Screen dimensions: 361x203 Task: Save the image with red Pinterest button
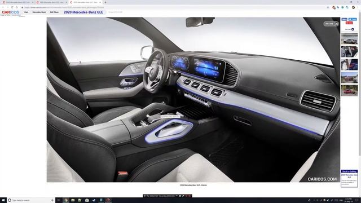point(349,23)
